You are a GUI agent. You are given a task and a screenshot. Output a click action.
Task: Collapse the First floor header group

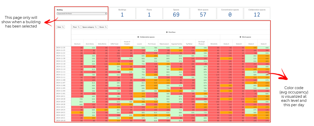[167, 32]
